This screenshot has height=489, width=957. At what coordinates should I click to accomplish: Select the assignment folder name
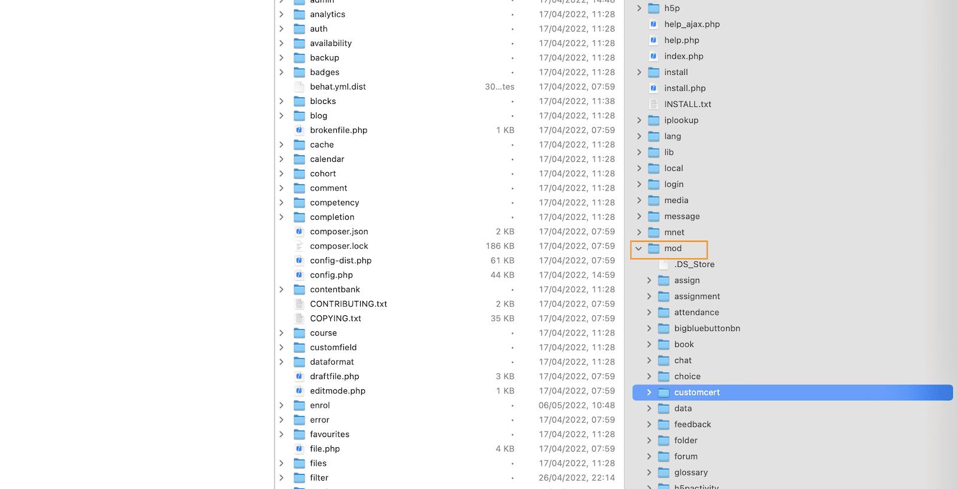point(697,297)
